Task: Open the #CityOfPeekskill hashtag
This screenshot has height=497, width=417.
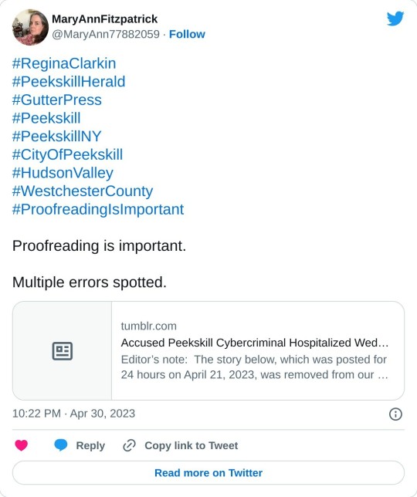Action: pyautogui.click(x=67, y=154)
